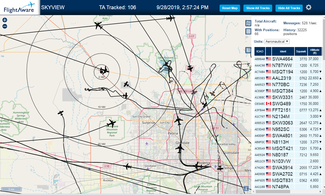Select the MSQT831 ident
This screenshot has width=325, height=195.
point(282,180)
